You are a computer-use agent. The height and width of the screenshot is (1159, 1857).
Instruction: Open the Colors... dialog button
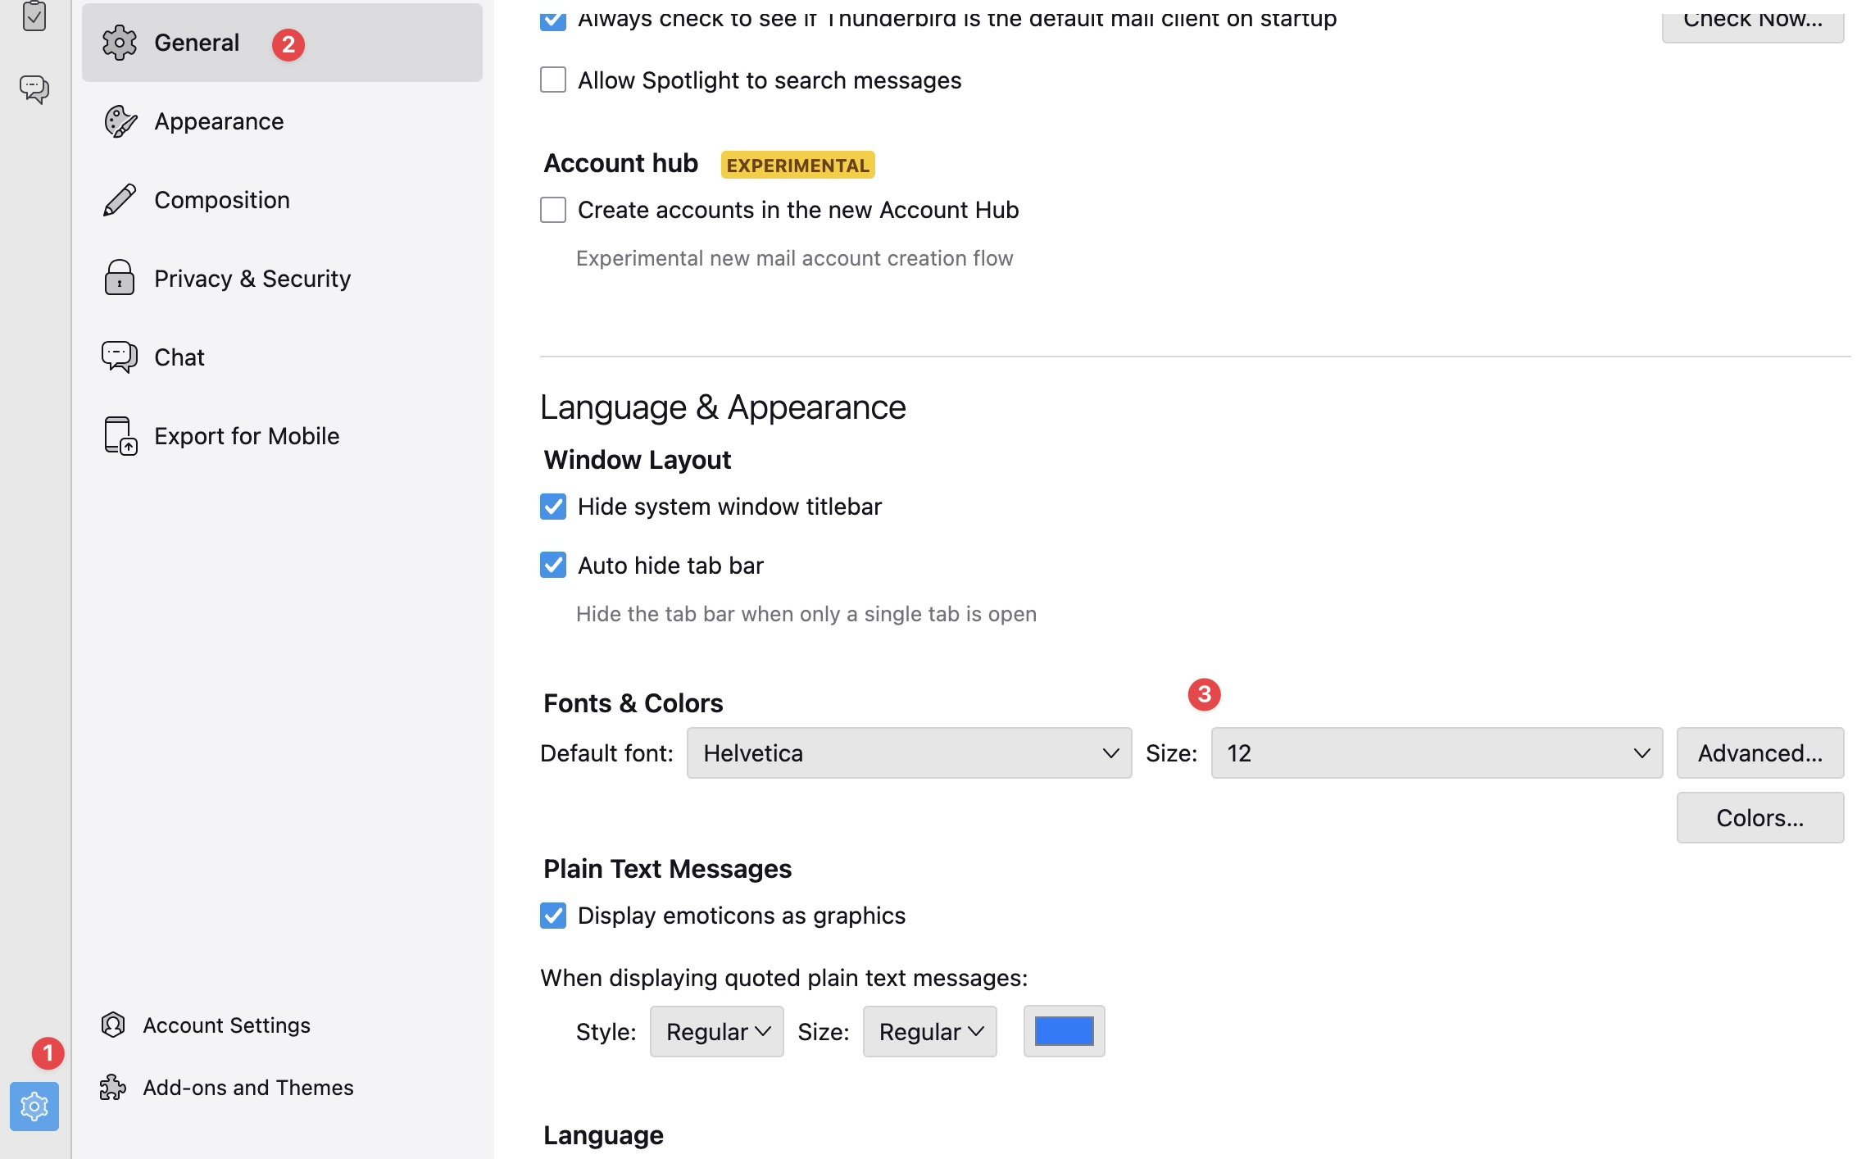tap(1759, 817)
